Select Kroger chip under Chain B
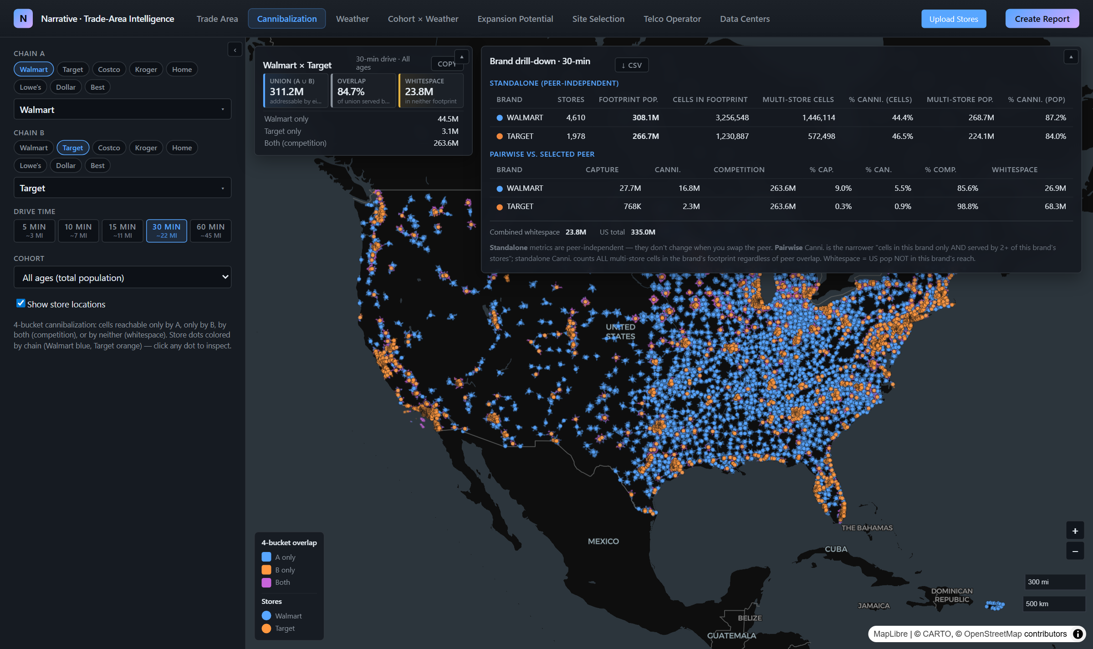Screen dimensions: 1093x649 click(146, 148)
